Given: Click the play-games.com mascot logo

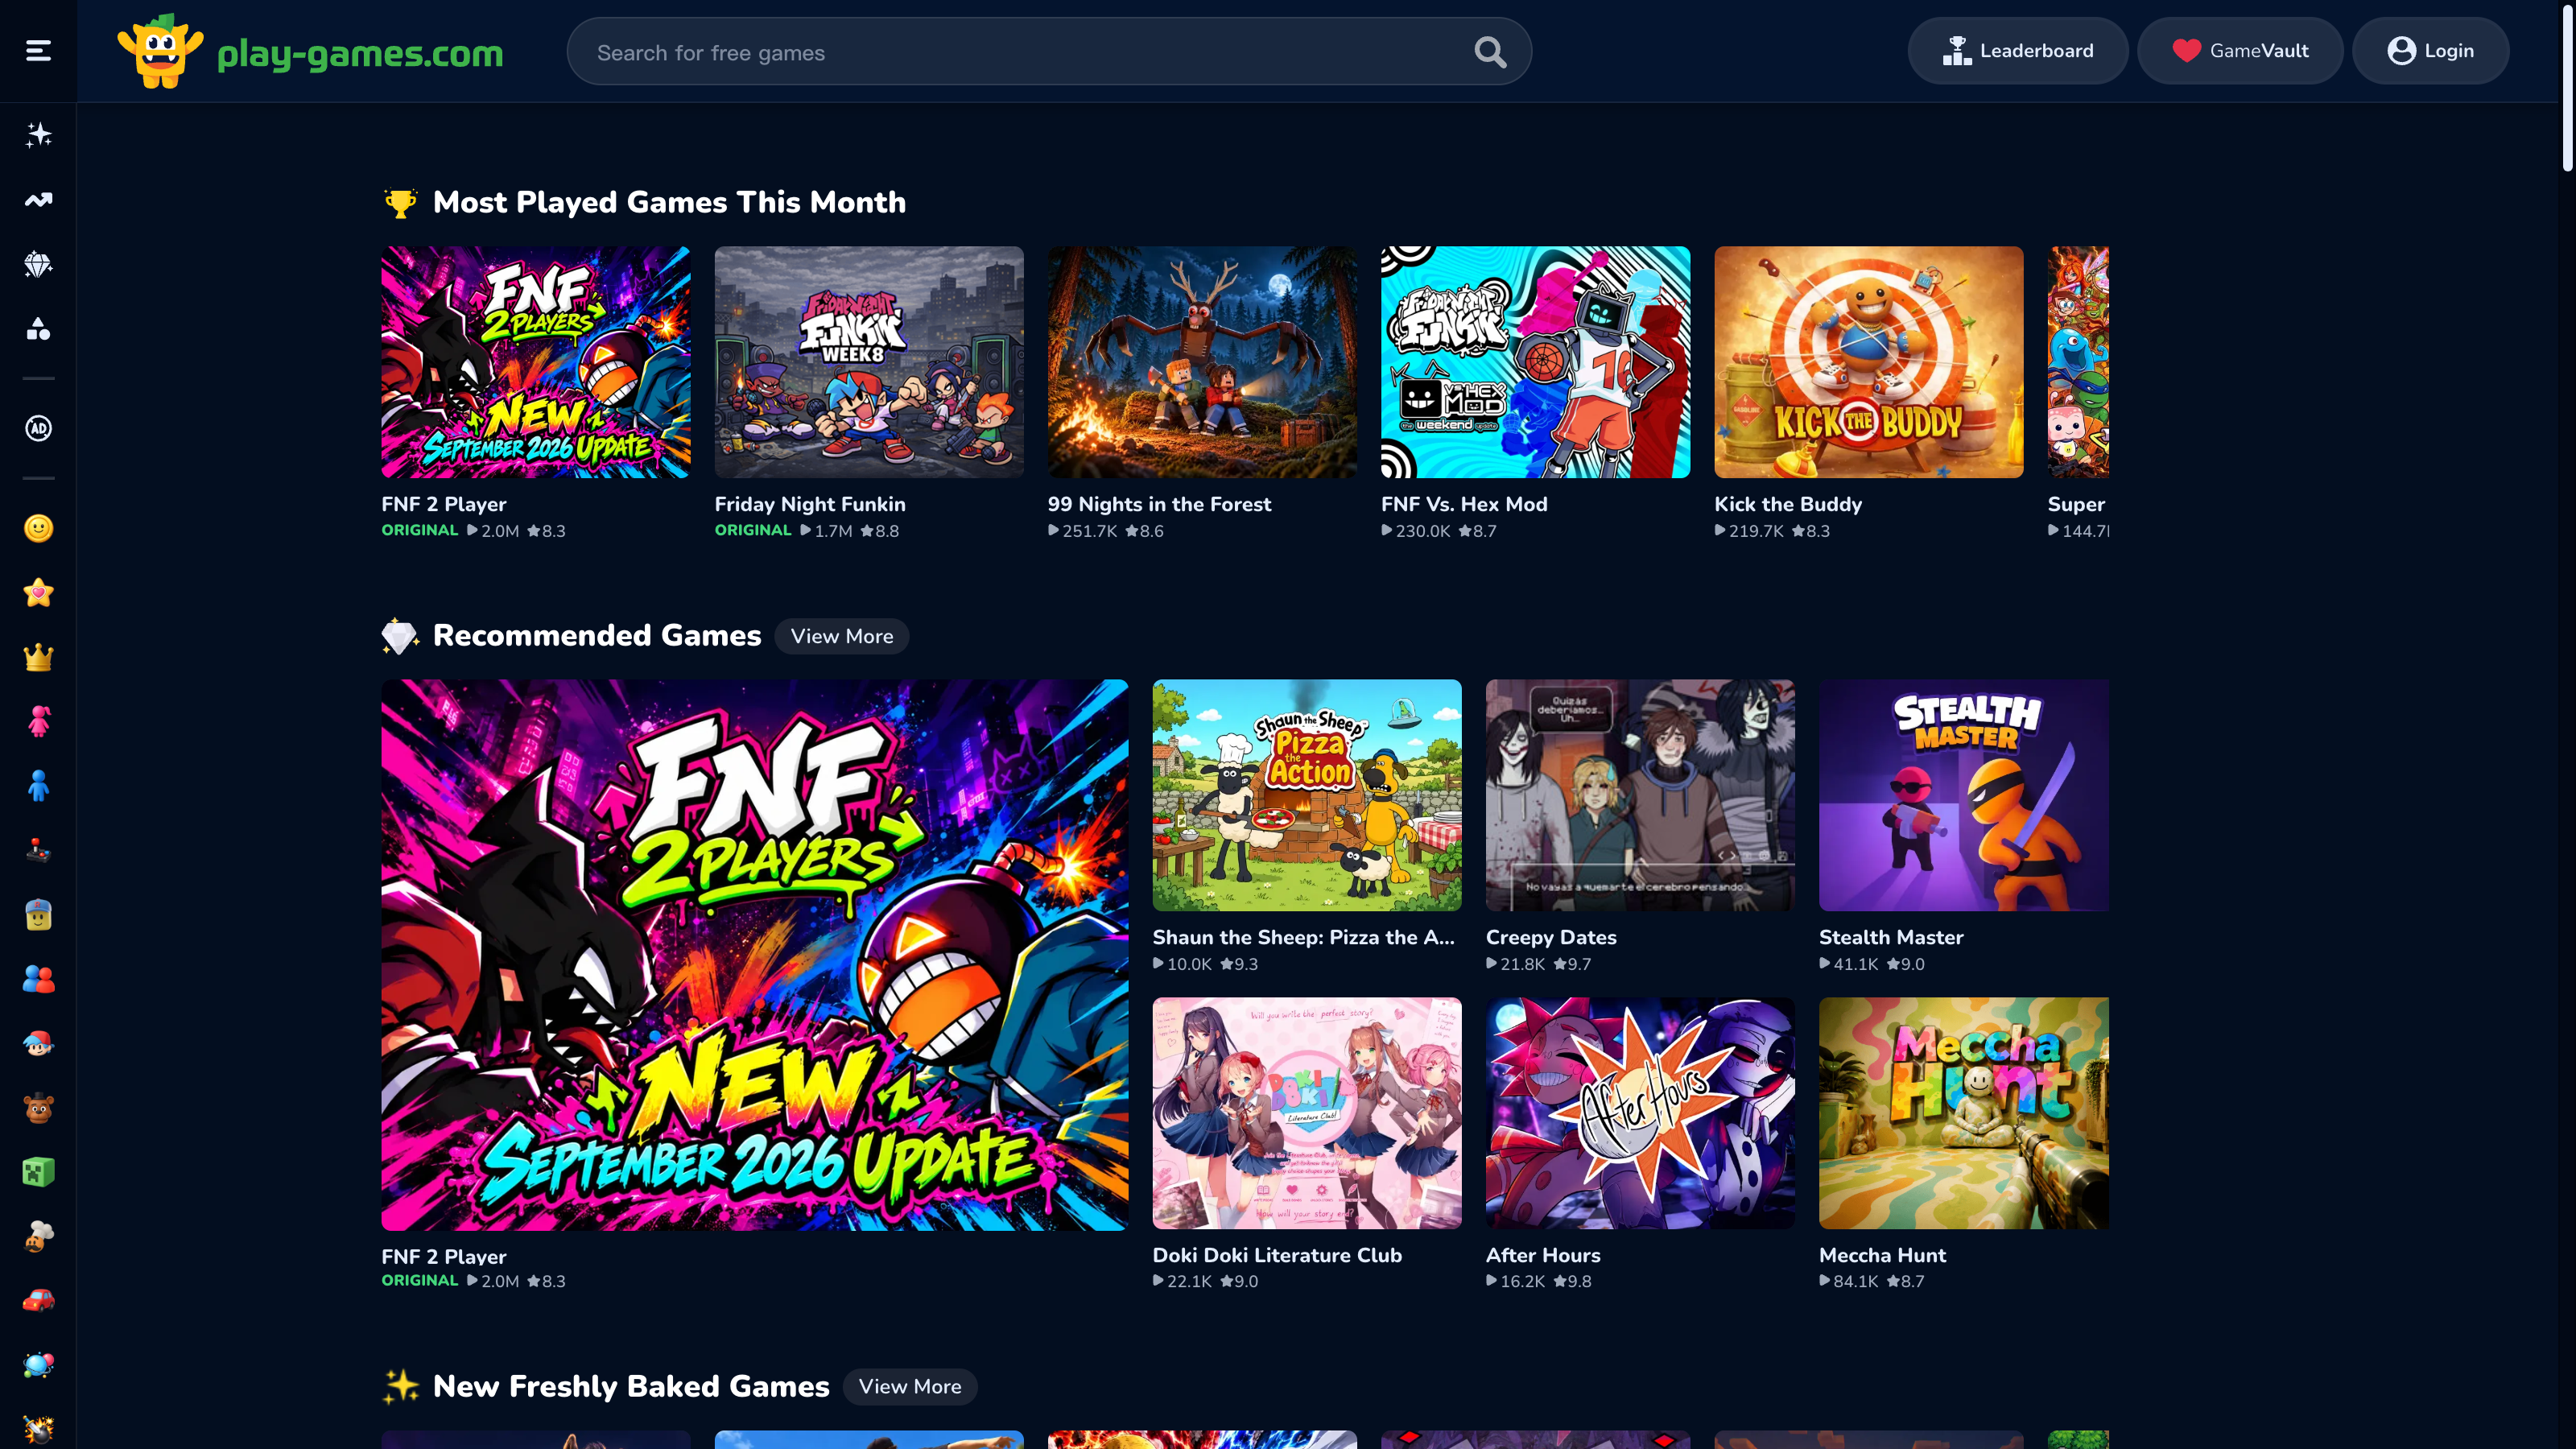Looking at the screenshot, I should coord(160,51).
